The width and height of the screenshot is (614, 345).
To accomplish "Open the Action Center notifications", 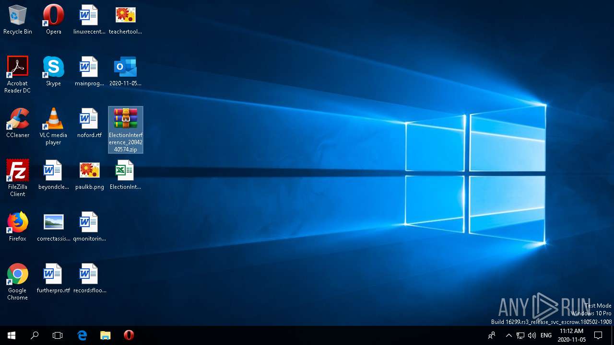I will point(598,335).
